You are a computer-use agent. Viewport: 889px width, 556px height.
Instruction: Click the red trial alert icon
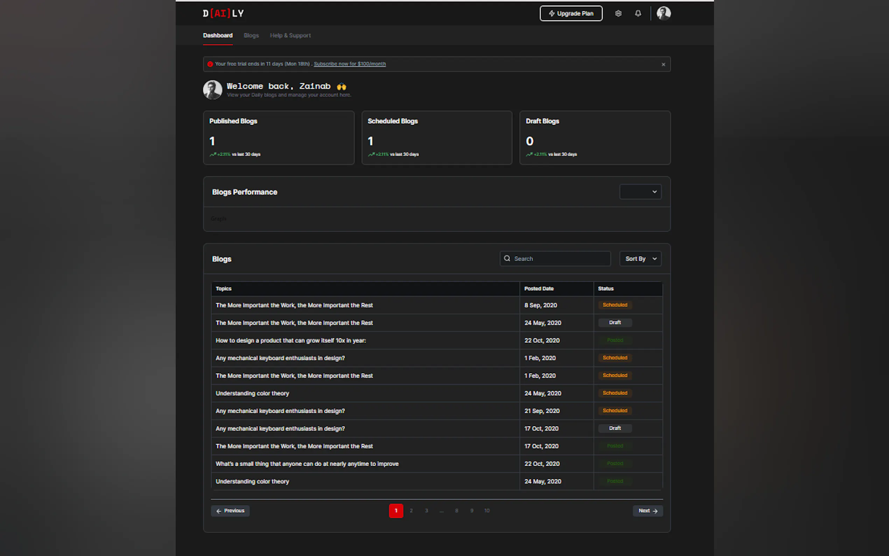coord(210,64)
